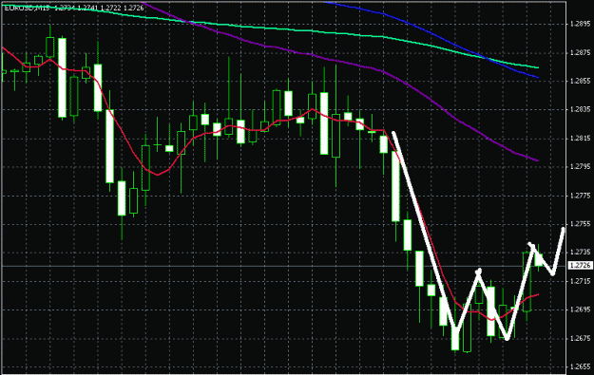This screenshot has width=594, height=375.
Task: Select the current price tag 1.2726
Action: point(581,266)
